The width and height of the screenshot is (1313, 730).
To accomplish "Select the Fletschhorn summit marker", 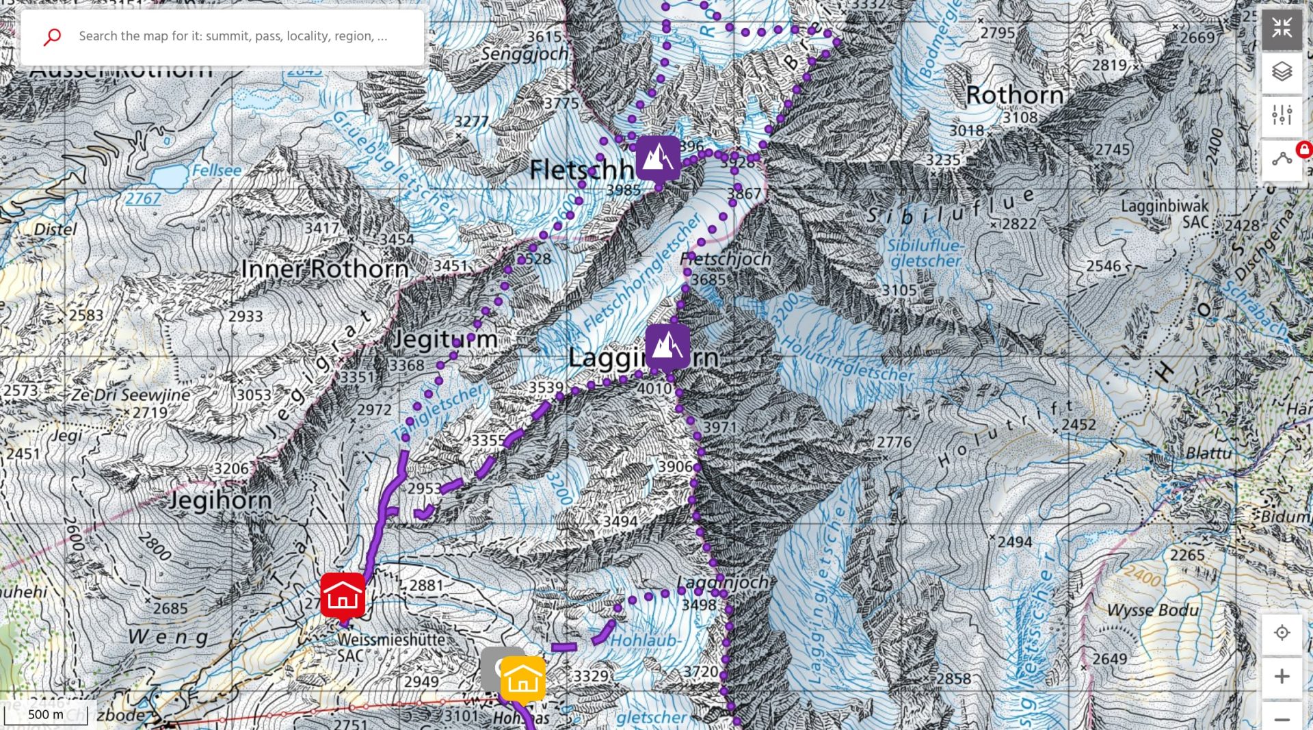I will coord(658,159).
